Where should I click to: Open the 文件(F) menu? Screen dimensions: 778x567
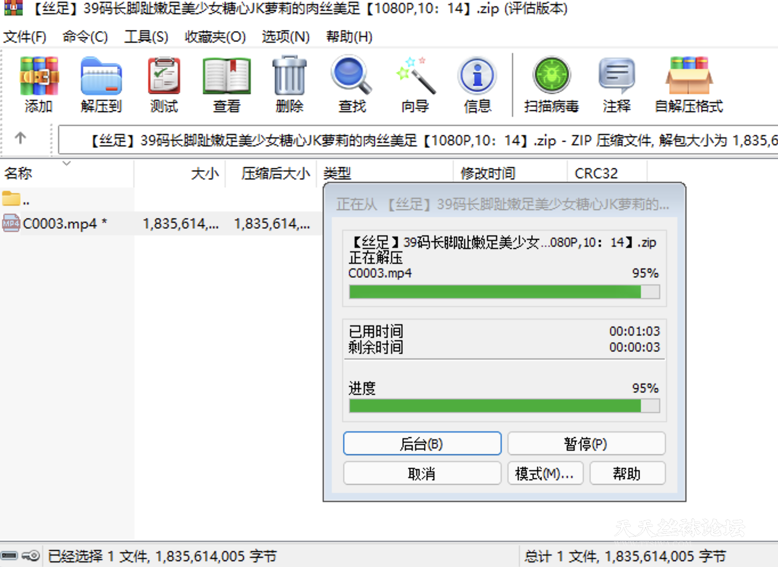coord(25,37)
